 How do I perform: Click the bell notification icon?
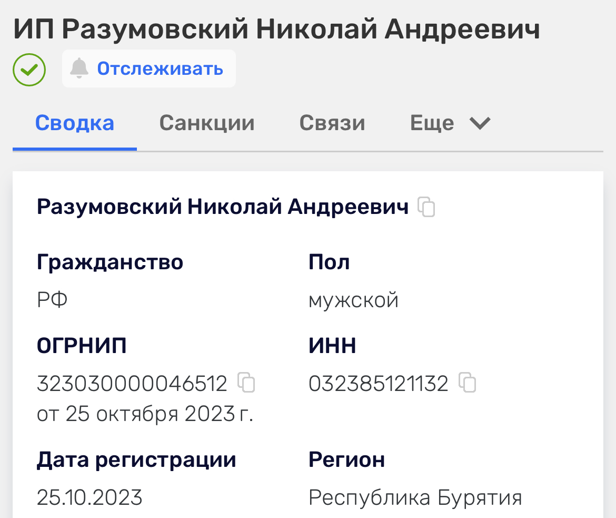coord(80,67)
